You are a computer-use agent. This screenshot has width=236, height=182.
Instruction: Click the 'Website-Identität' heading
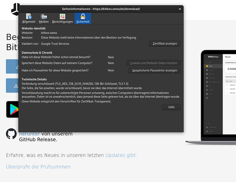(34, 28)
